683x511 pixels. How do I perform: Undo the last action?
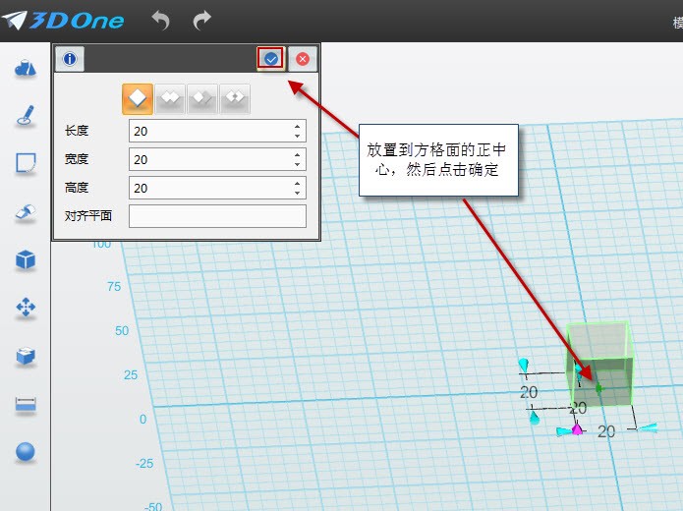coord(161,20)
